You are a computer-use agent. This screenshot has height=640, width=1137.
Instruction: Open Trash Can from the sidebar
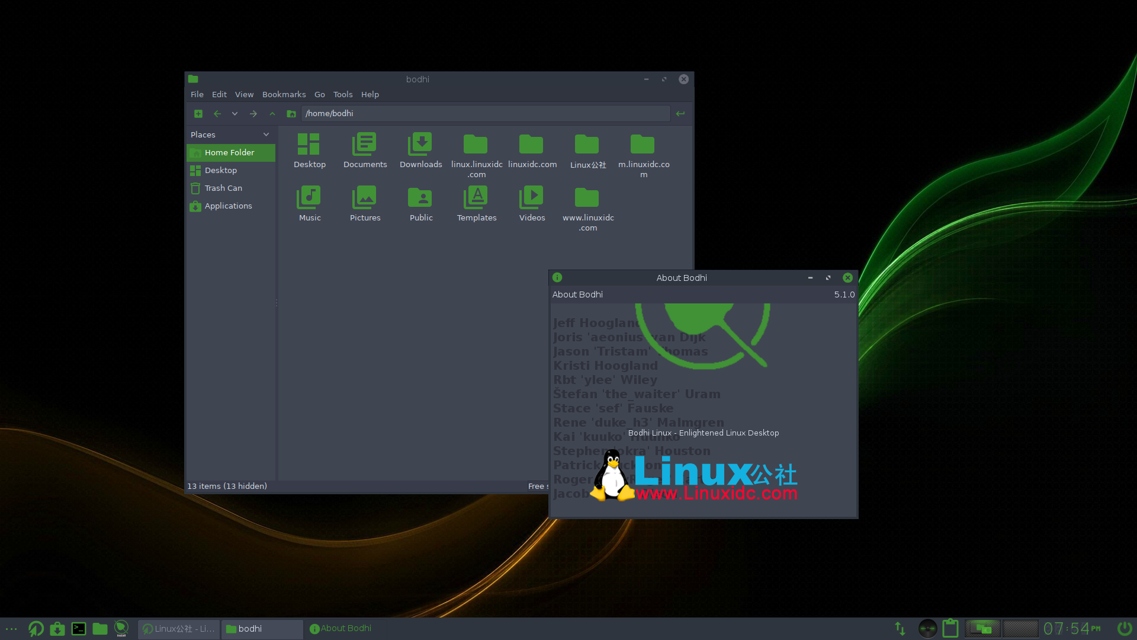(231, 188)
